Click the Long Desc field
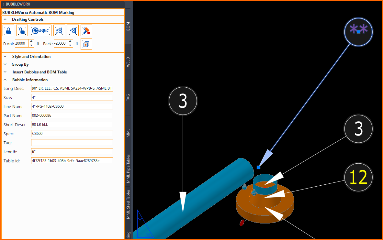Viewport: 383px width, 240px height. [72, 88]
